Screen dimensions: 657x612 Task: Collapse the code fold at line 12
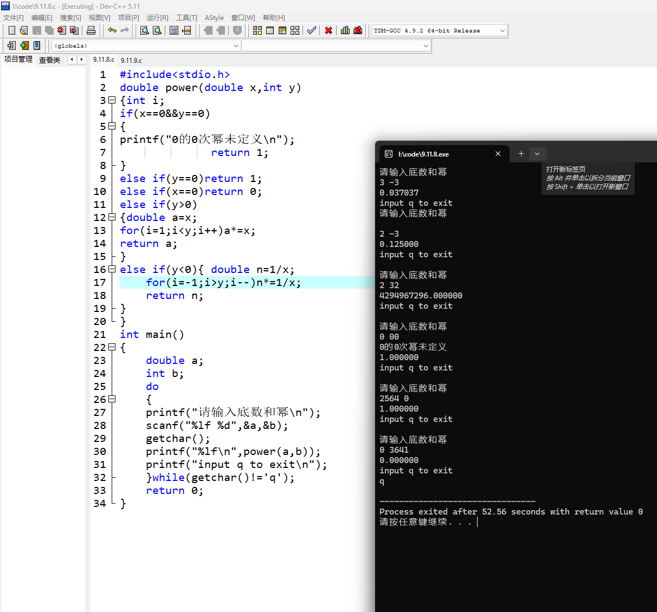[x=112, y=217]
